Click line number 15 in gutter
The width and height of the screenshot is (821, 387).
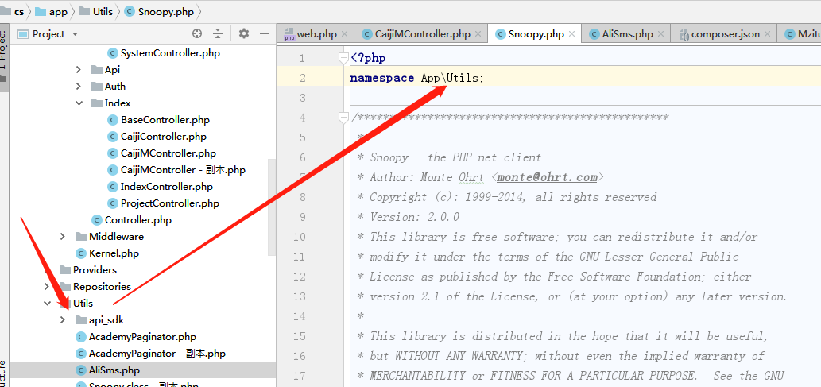[299, 336]
